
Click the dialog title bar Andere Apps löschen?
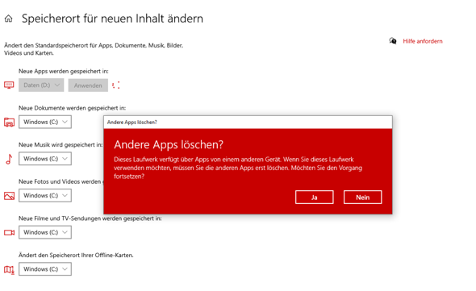tap(248, 122)
